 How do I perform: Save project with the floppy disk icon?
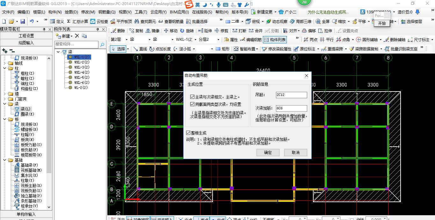(x=23, y=21)
